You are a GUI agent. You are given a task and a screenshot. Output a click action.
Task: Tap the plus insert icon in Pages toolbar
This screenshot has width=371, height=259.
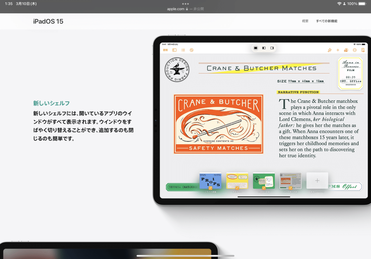(x=338, y=50)
